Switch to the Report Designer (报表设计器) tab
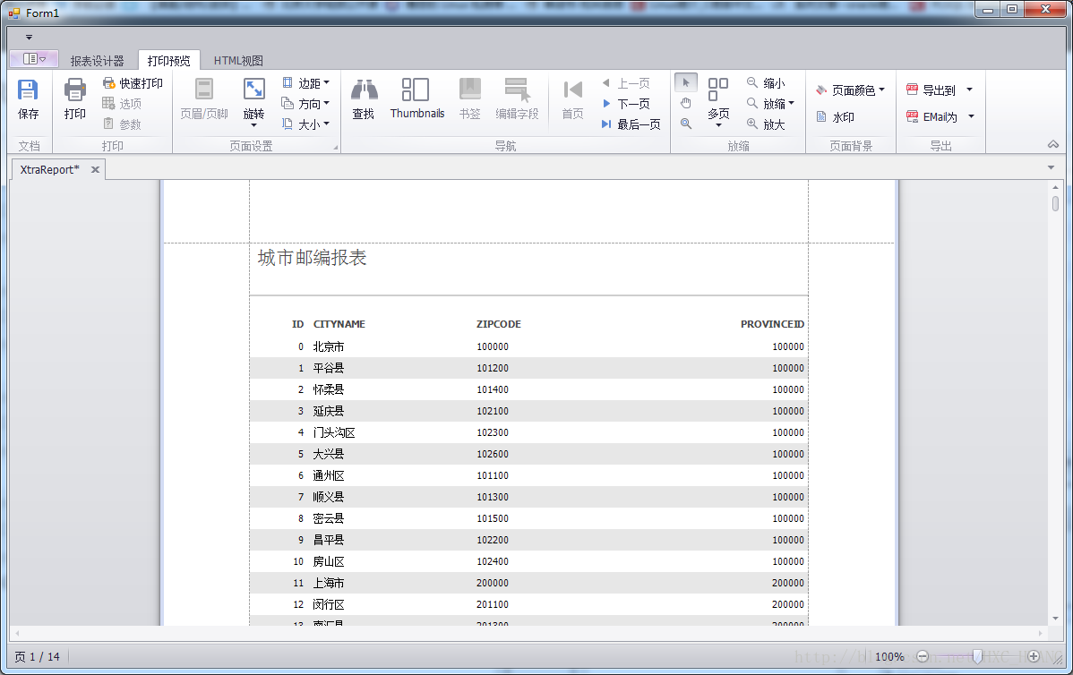1073x675 pixels. pos(97,61)
